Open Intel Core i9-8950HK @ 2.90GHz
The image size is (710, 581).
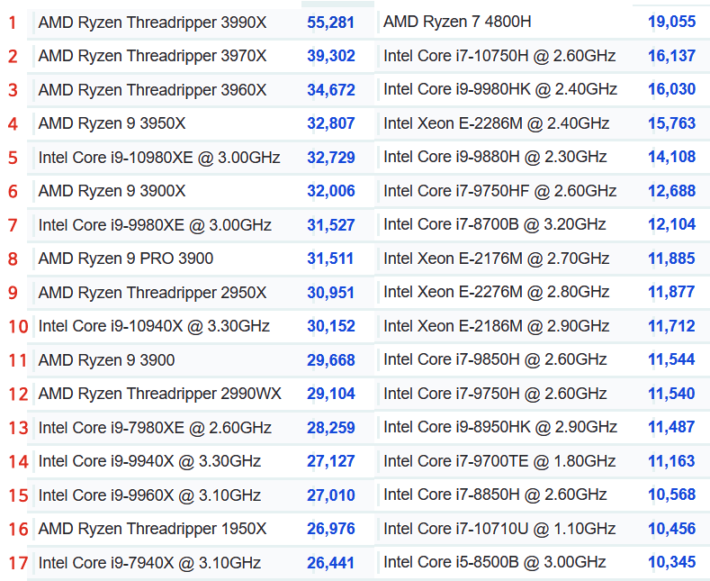click(x=500, y=426)
